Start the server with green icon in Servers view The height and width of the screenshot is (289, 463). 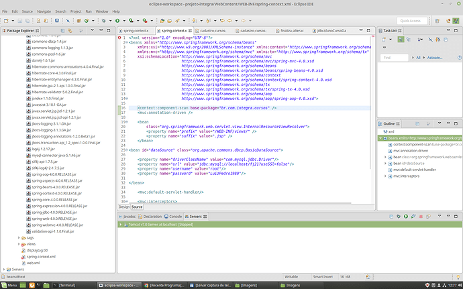coord(406,217)
